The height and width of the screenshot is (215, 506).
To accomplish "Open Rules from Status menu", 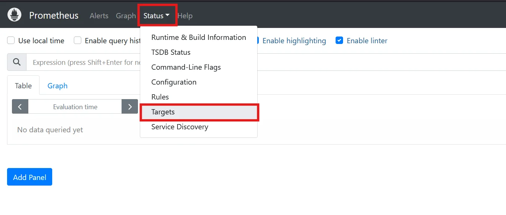I will click(x=199, y=97).
